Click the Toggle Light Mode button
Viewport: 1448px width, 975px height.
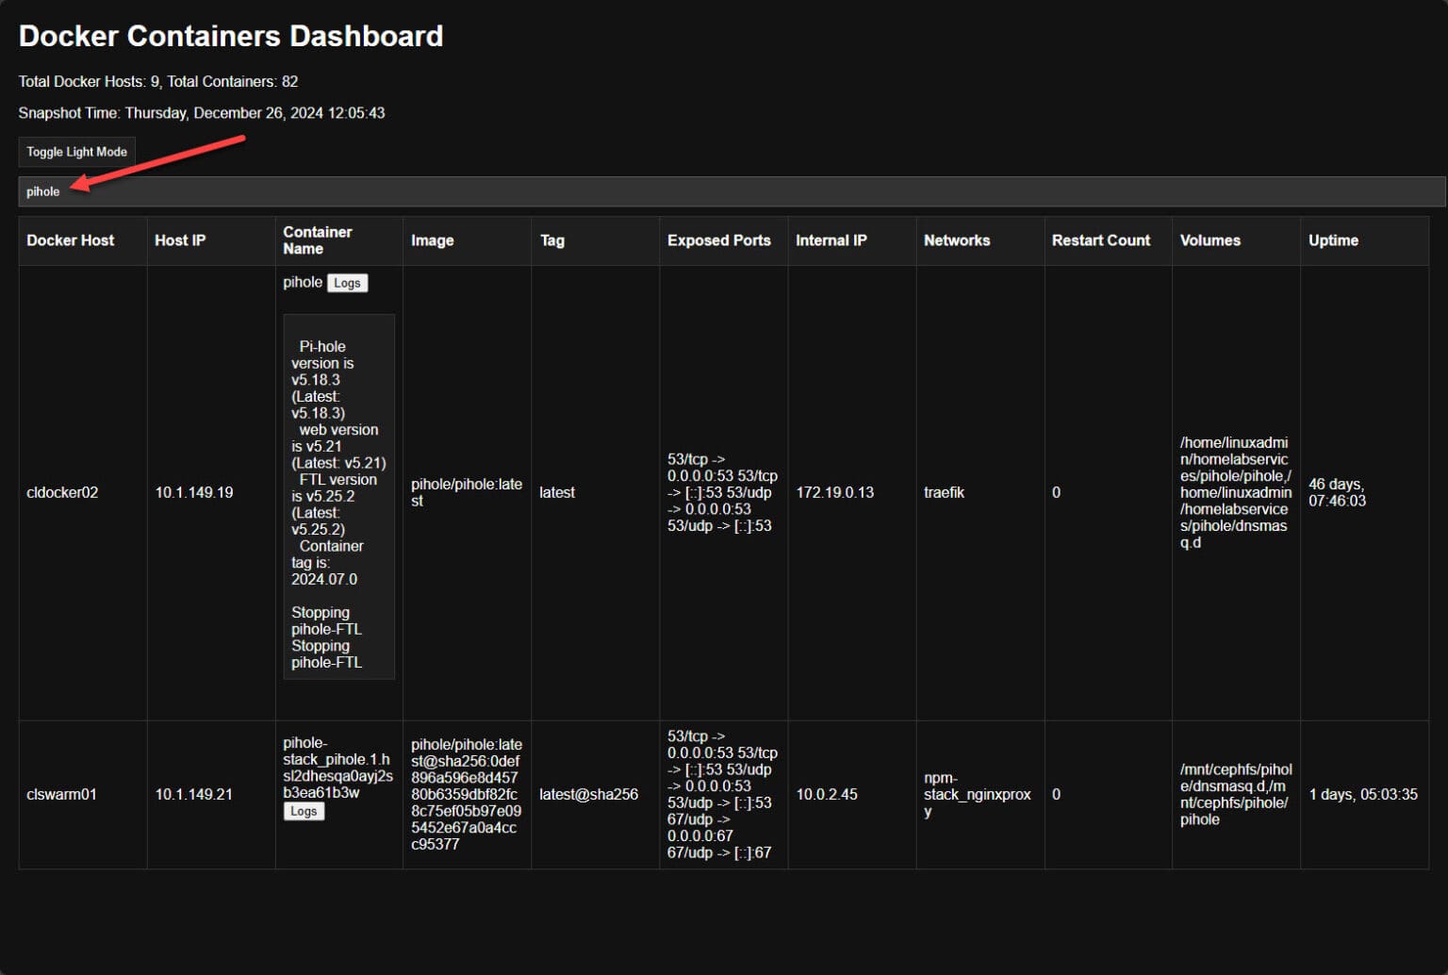pos(75,151)
